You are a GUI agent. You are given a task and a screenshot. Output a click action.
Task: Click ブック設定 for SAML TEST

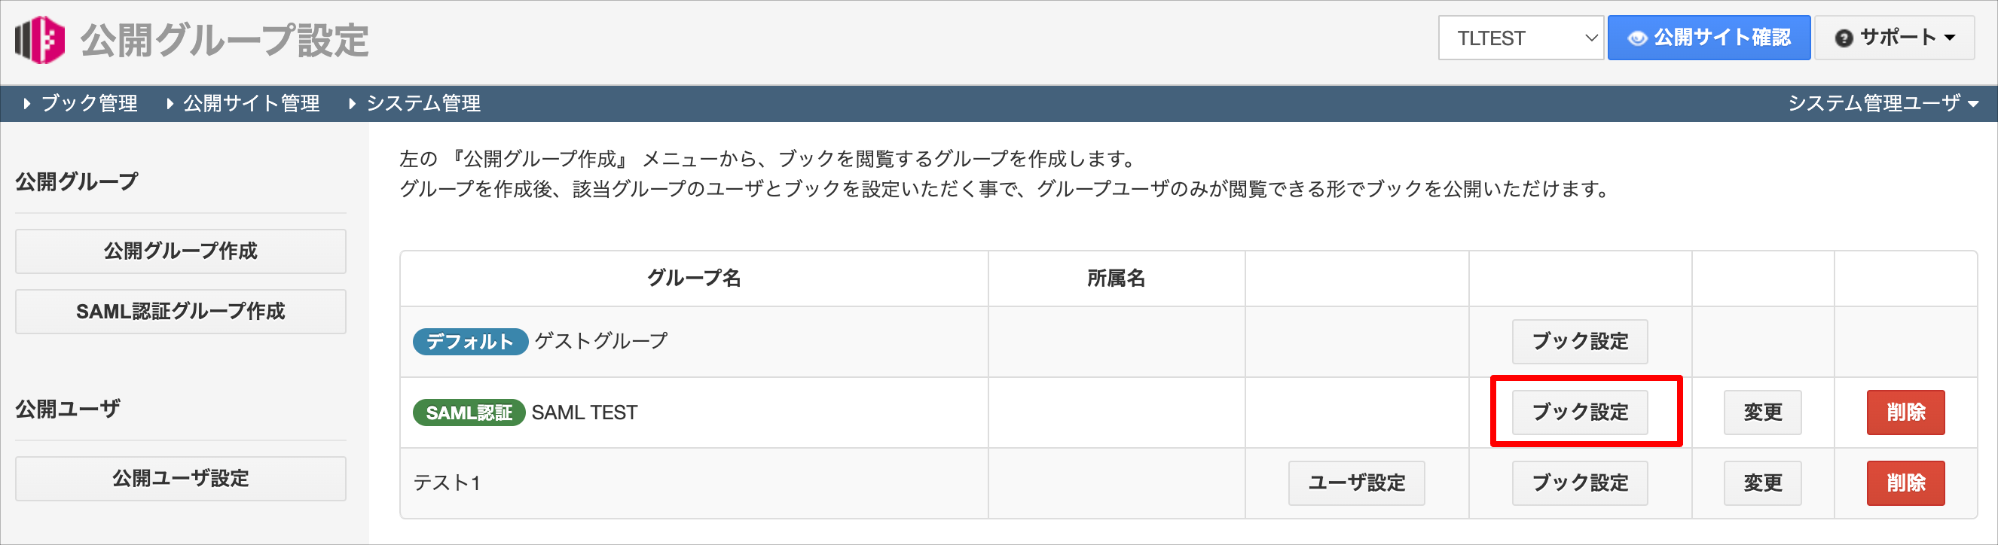(1580, 412)
